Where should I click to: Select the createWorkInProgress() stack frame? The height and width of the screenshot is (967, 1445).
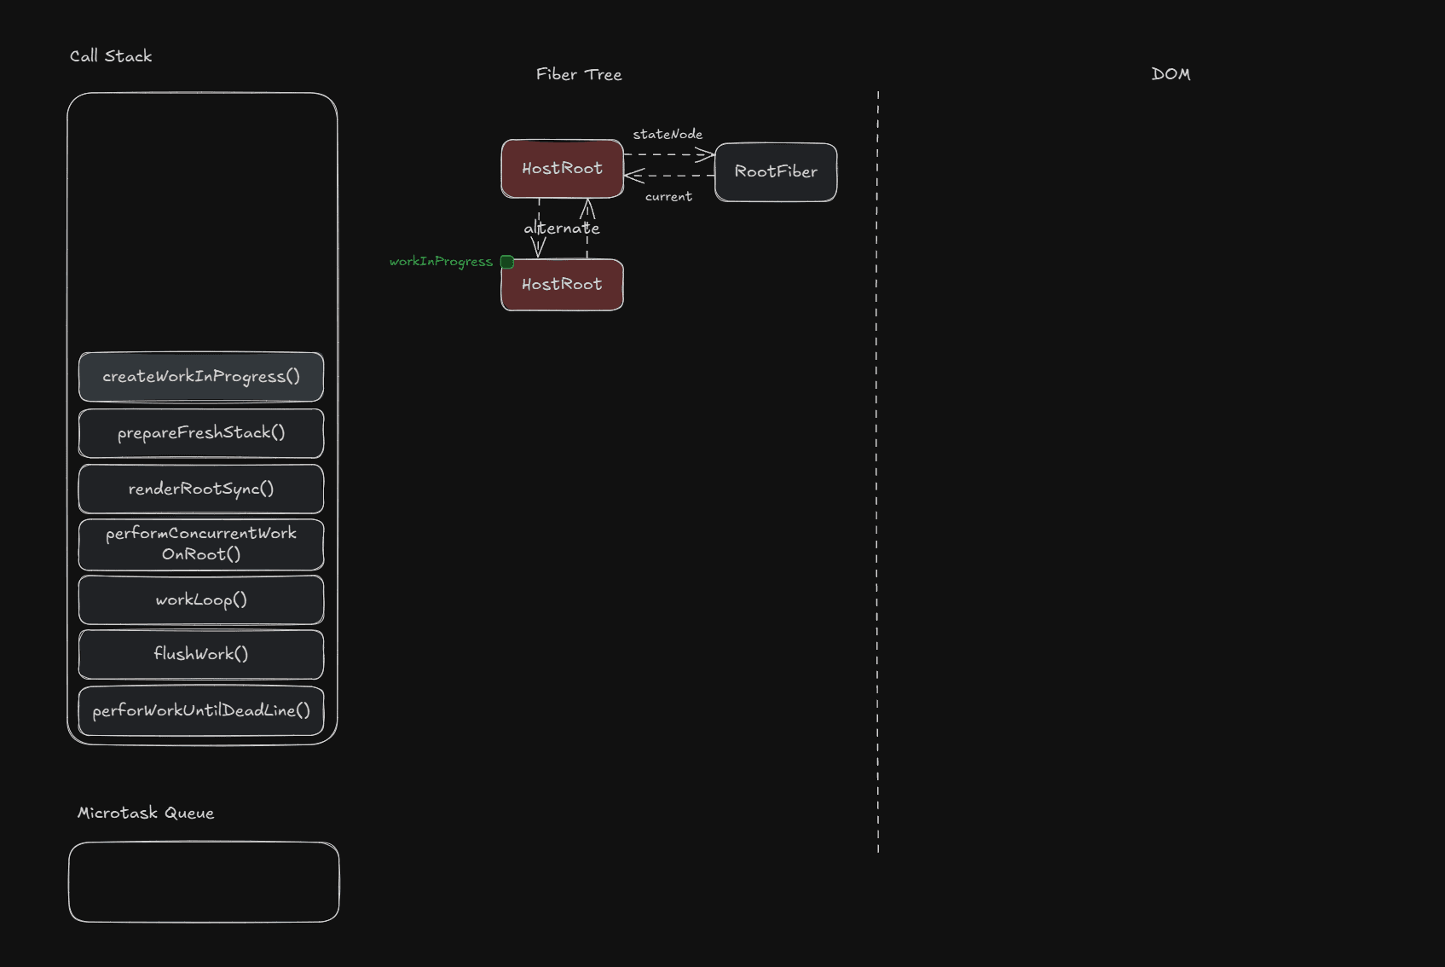(x=201, y=377)
